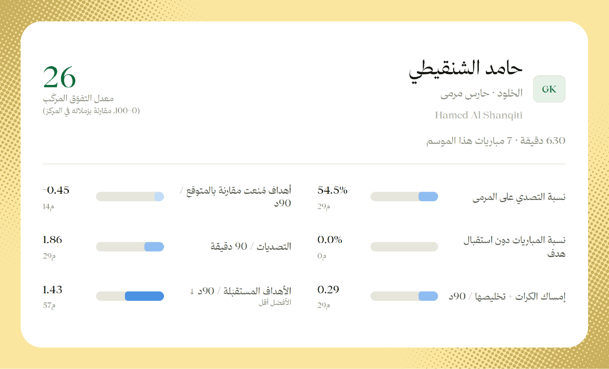Click the 630 دقيقة · 7 مباريات season summary
The width and height of the screenshot is (609, 369).
point(496,141)
